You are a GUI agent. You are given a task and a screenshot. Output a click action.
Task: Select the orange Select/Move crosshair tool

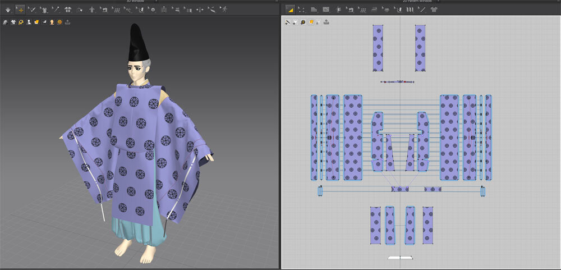tap(20, 10)
